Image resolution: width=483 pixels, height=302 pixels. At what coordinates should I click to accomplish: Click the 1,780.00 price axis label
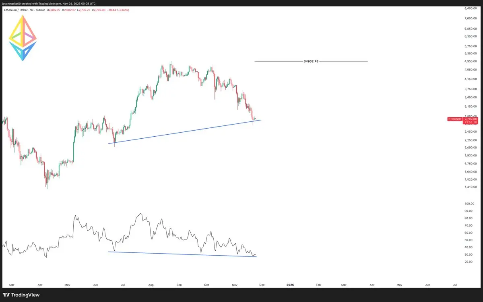(x=471, y=164)
